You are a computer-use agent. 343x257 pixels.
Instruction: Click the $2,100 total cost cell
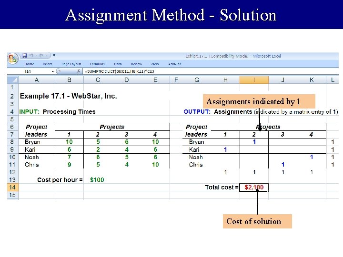click(x=254, y=188)
